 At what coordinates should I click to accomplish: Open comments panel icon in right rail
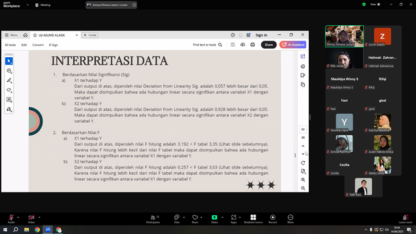(303, 66)
